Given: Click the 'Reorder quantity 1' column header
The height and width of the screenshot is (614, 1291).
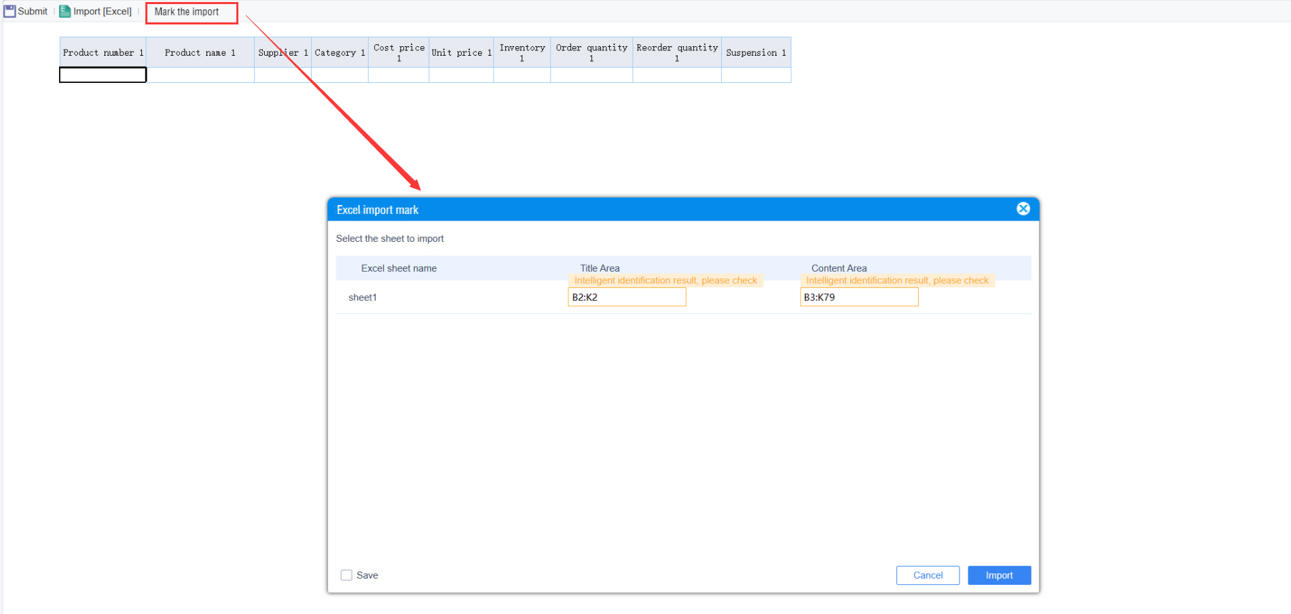Looking at the screenshot, I should [x=676, y=52].
